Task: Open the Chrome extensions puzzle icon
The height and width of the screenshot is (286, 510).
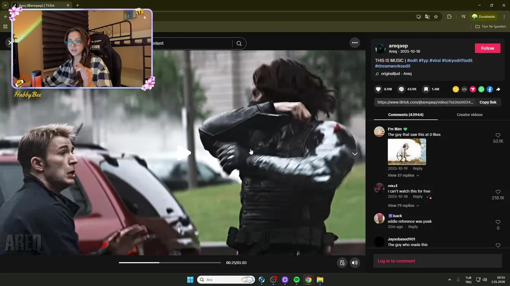Action: click(x=449, y=17)
